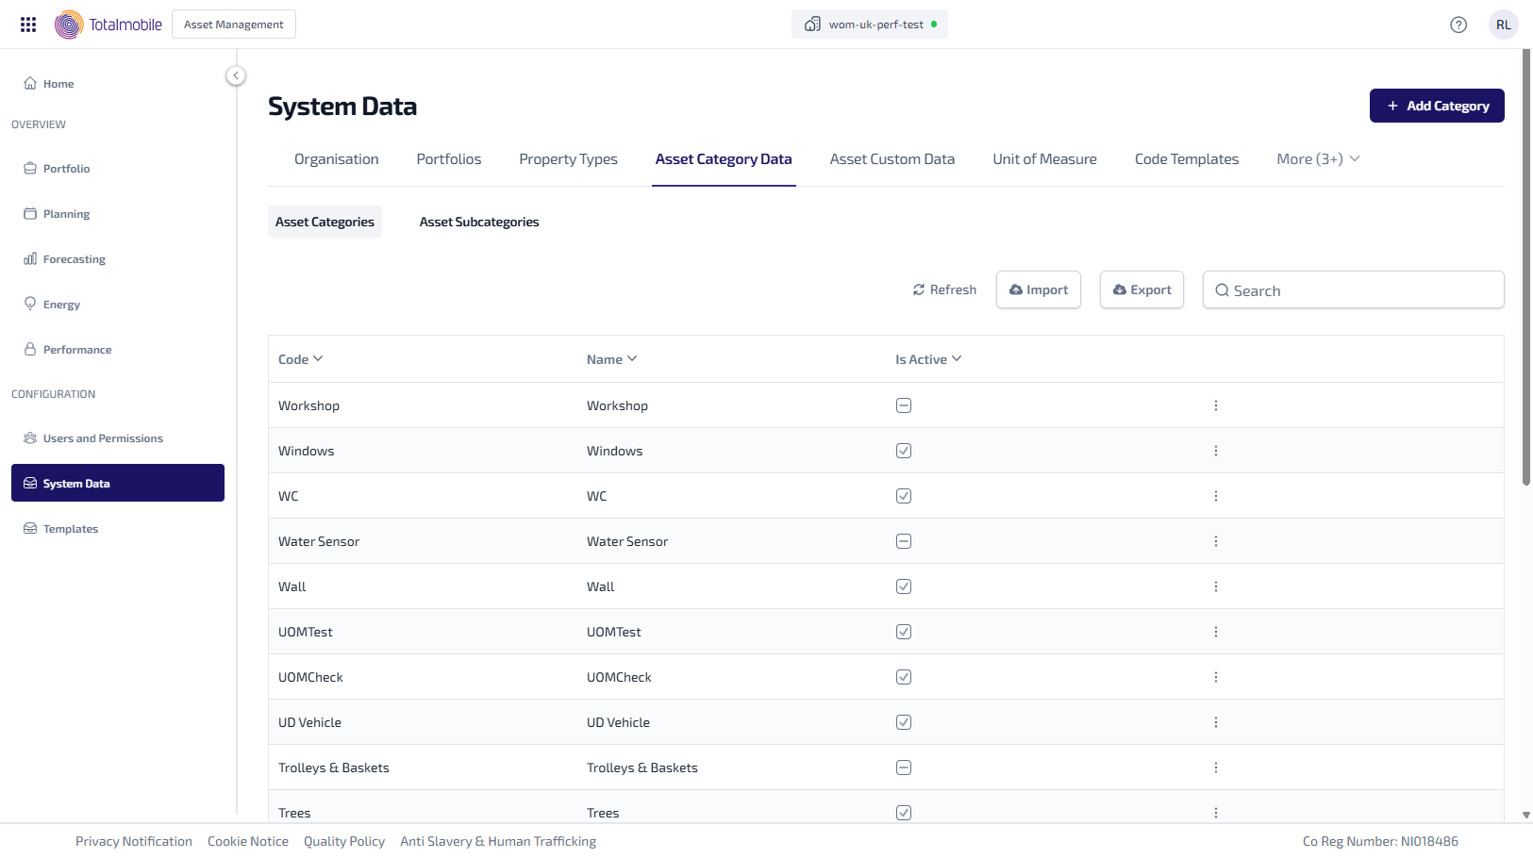Collapse the sidebar with the arrow icon
Viewport: 1533px width, 858px height.
(x=236, y=75)
